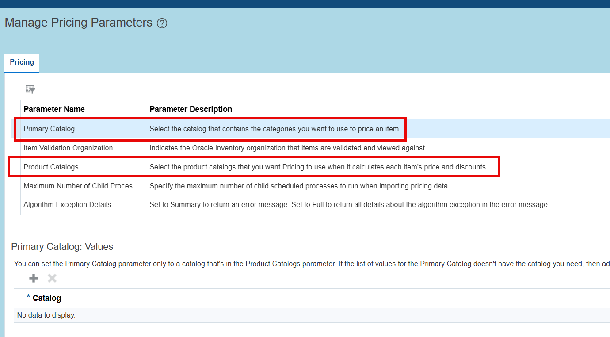Screen dimensions: 610x337
Task: Click the Product Catalogs description text
Action: 318,167
